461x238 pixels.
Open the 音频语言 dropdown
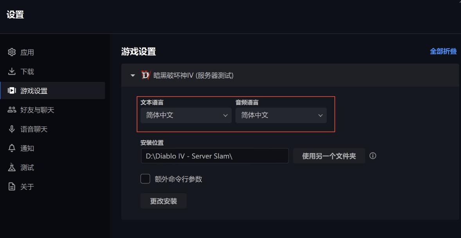(x=281, y=115)
